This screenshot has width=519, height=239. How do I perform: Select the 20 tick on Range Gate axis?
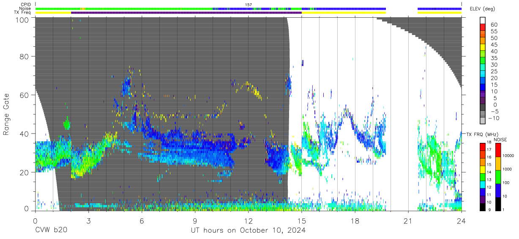pos(25,172)
